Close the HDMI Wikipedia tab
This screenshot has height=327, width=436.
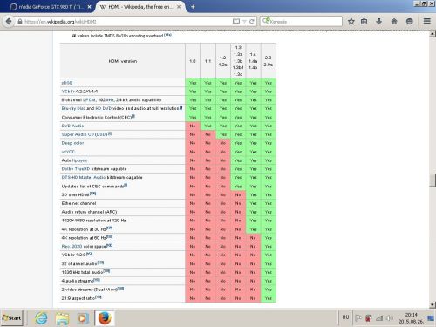tap(179, 7)
